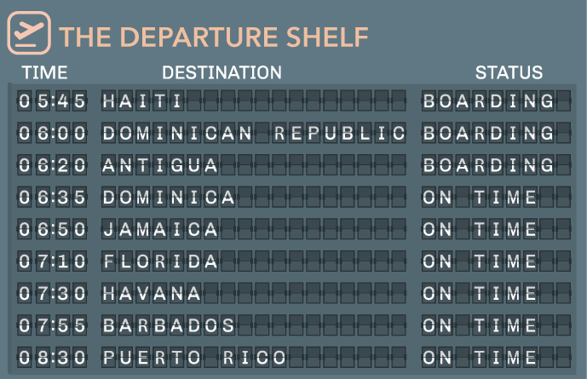Click the 05:45 departure time
The width and height of the screenshot is (587, 379).
52,100
